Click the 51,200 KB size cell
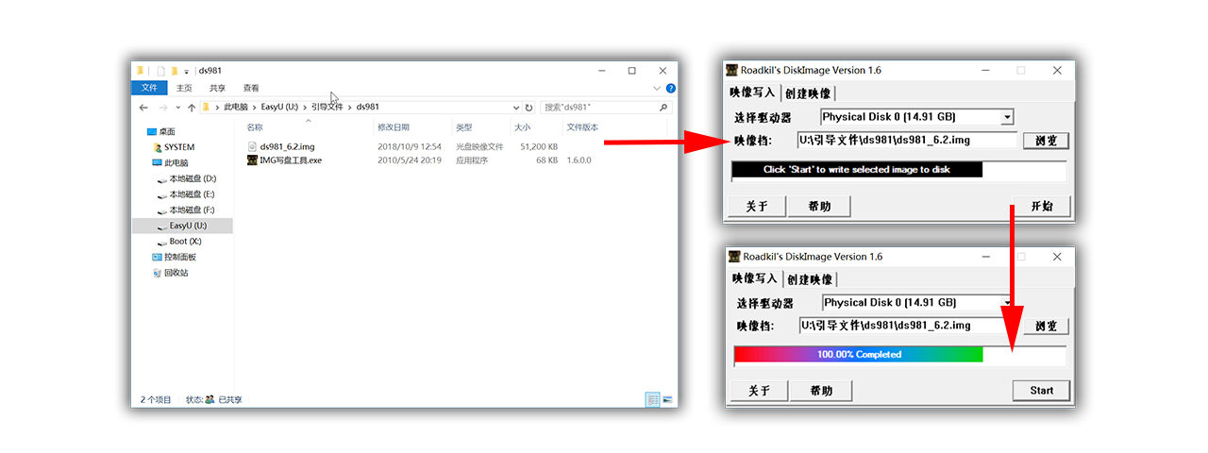Image resolution: width=1208 pixels, height=453 pixels. coord(540,147)
